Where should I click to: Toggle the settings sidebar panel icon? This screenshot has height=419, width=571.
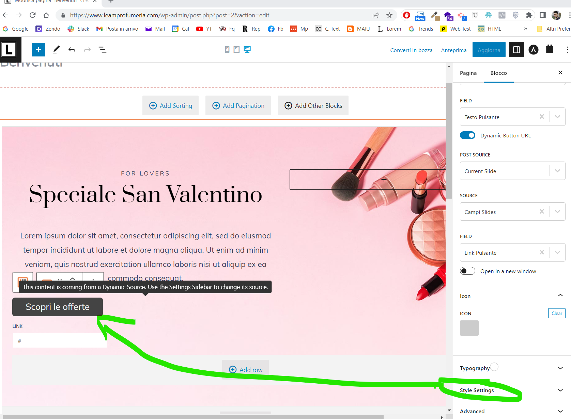pos(516,50)
